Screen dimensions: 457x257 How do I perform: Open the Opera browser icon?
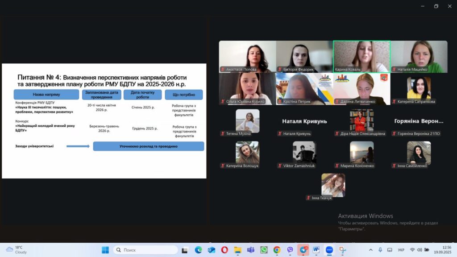point(224,250)
